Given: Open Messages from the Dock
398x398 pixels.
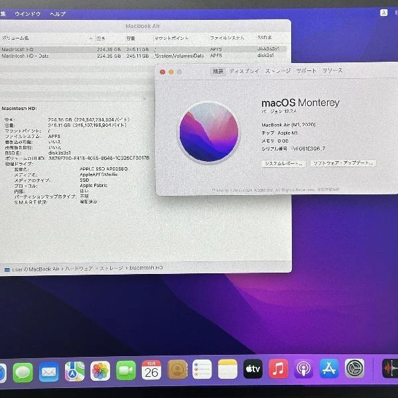Looking at the screenshot, I should click(x=23, y=372).
